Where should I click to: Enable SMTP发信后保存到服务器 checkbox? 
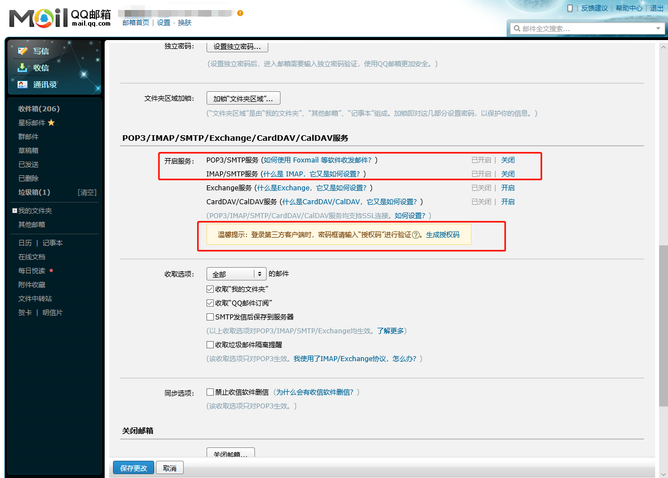(x=210, y=317)
